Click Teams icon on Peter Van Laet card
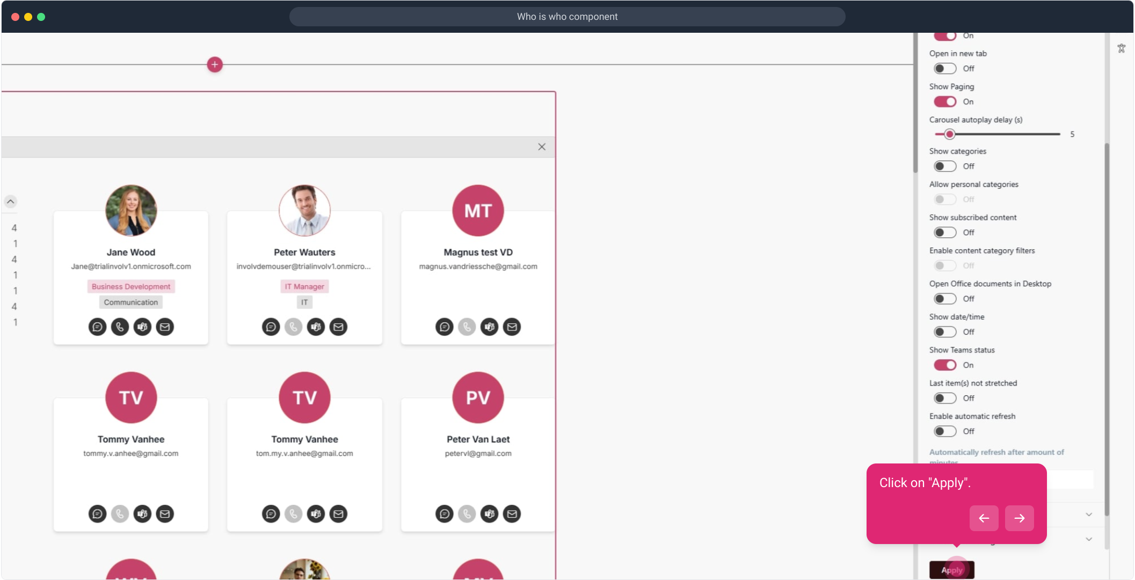 pos(490,514)
